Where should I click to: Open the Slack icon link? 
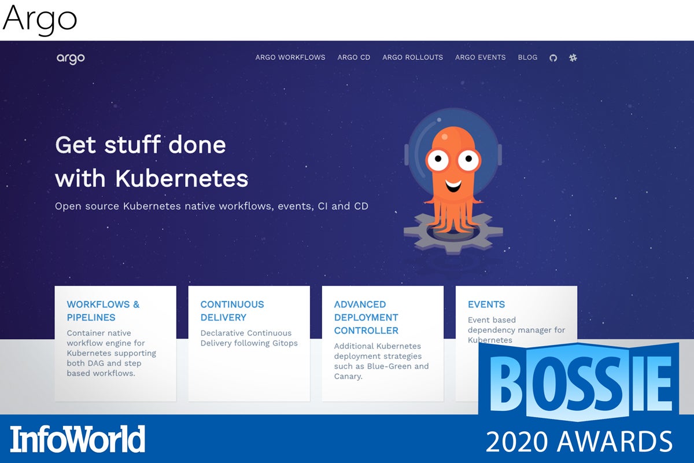573,58
